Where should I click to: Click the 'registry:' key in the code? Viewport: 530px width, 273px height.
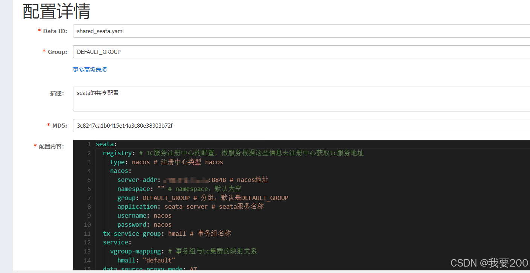119,153
